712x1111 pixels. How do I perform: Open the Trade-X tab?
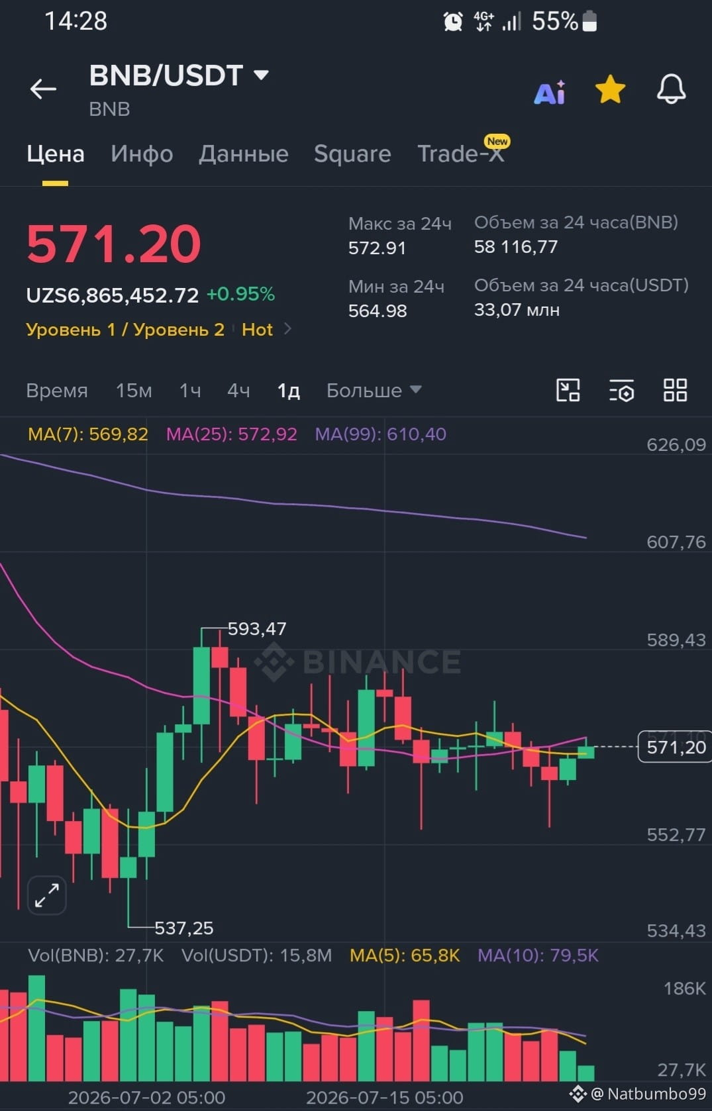[461, 154]
